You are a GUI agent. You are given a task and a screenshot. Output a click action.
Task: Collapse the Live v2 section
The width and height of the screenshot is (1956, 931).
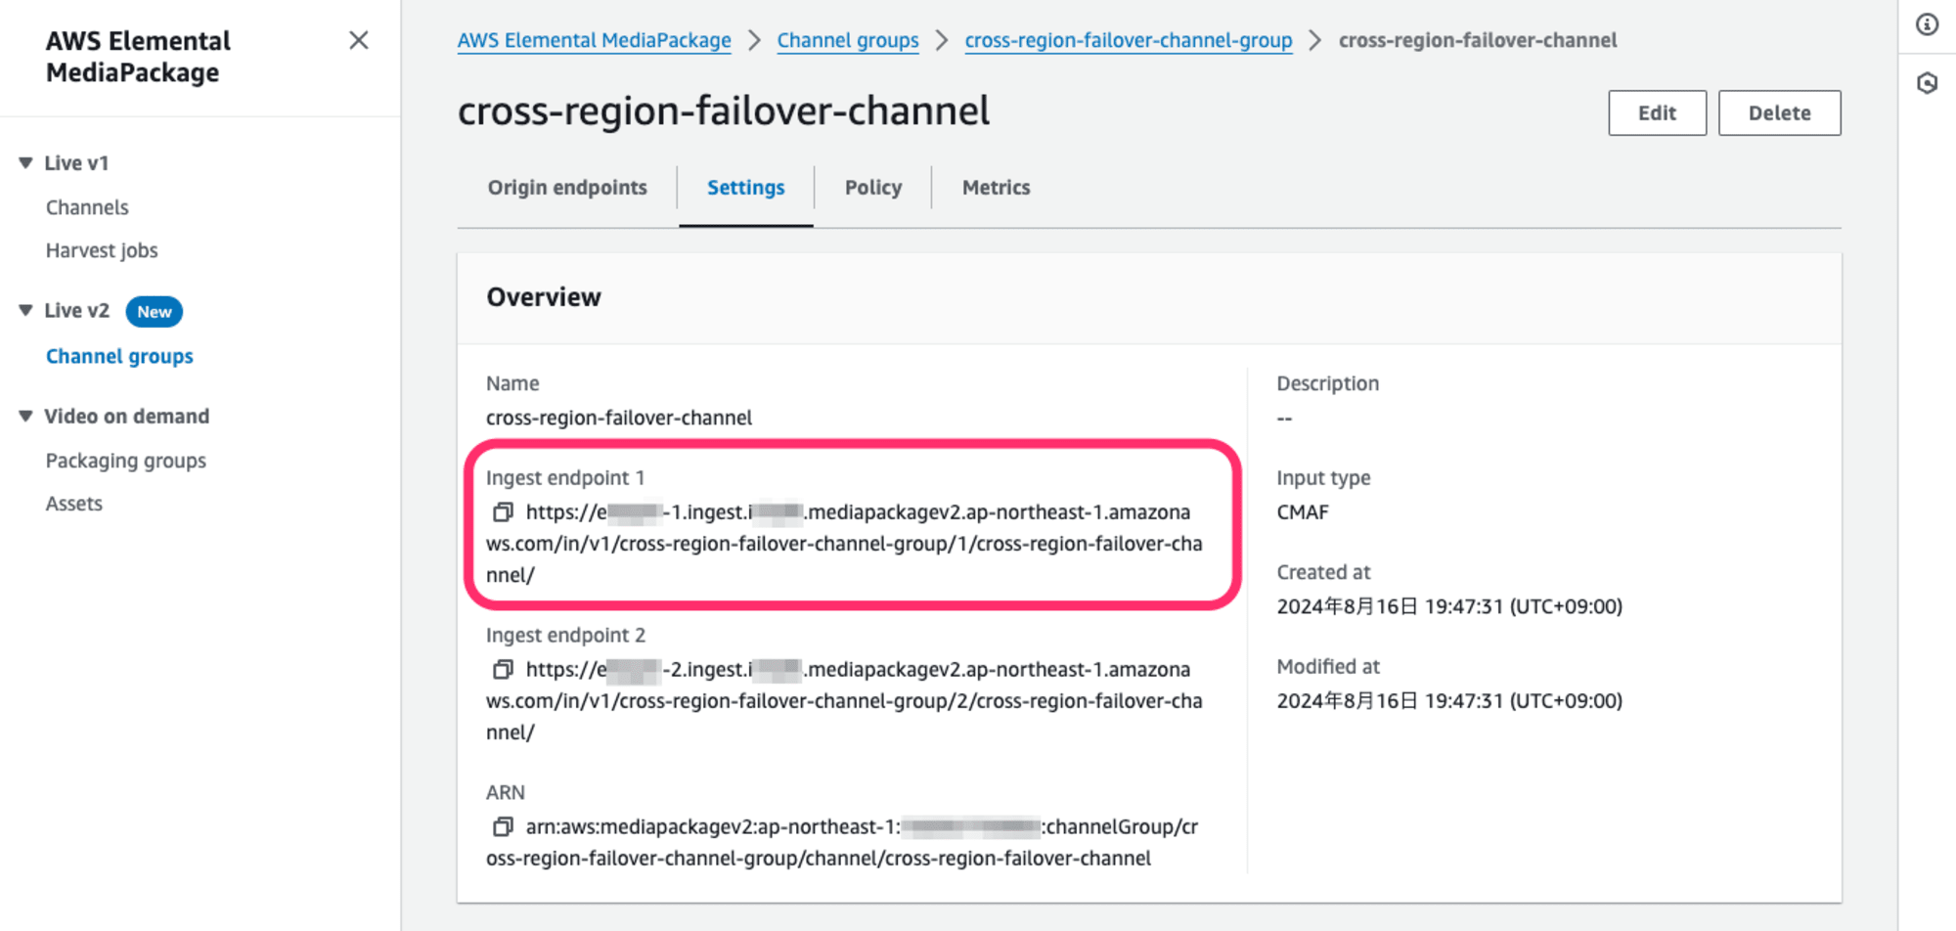(x=25, y=310)
